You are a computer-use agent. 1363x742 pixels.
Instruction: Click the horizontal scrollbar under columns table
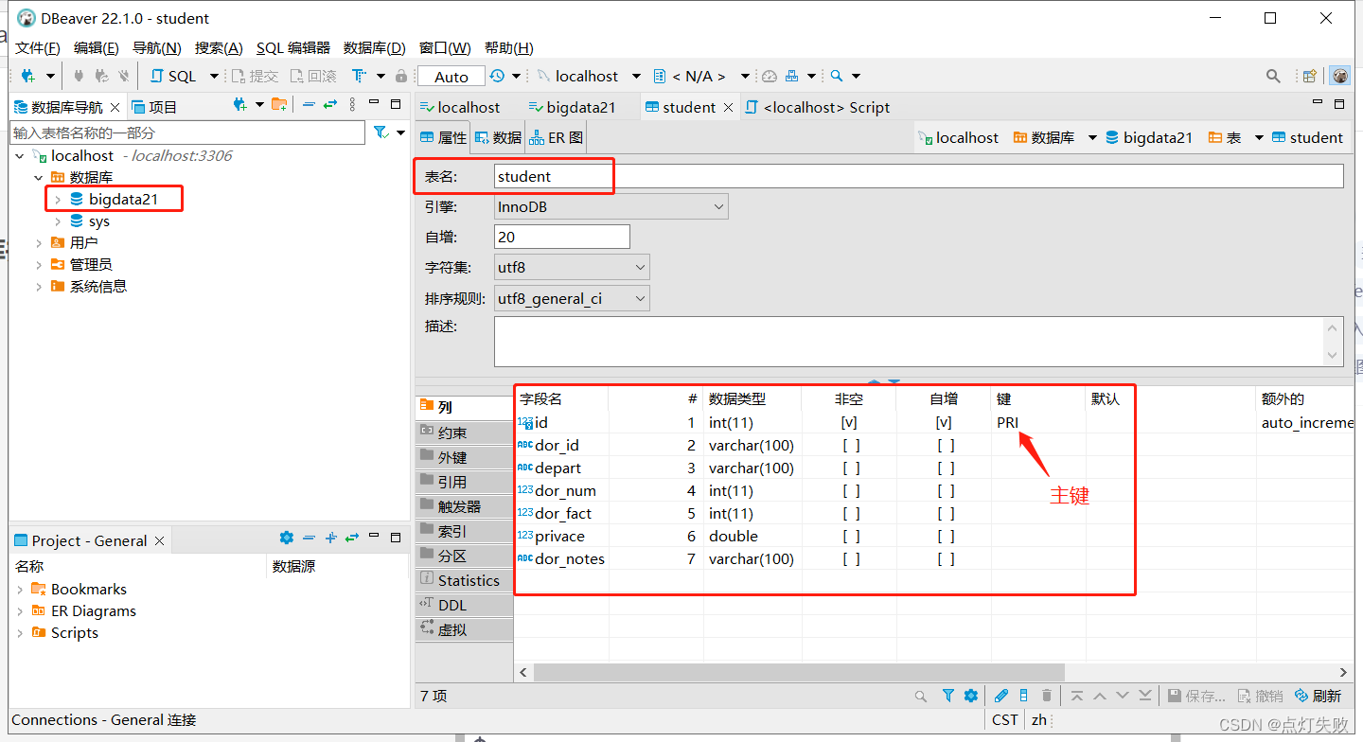click(x=799, y=672)
